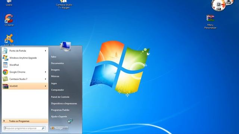Open Programas Padrão
This screenshot has width=239, height=134.
tap(60, 110)
